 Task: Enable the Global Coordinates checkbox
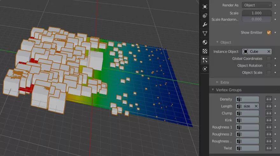(269, 58)
